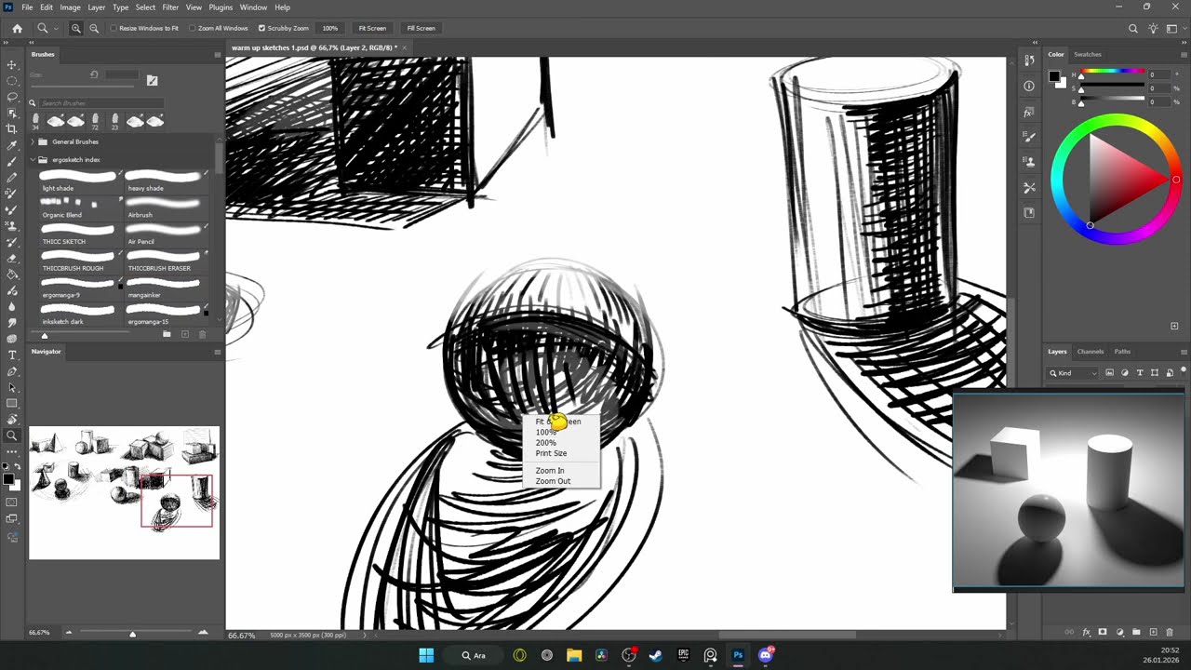The height and width of the screenshot is (670, 1191).
Task: Select the Zoom tool in toolbar
Action: tap(12, 435)
